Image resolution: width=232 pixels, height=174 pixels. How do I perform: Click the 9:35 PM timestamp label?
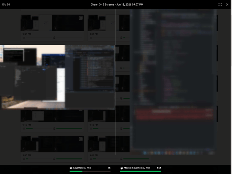coord(27,34)
